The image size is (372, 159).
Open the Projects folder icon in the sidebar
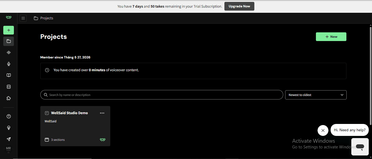click(9, 41)
